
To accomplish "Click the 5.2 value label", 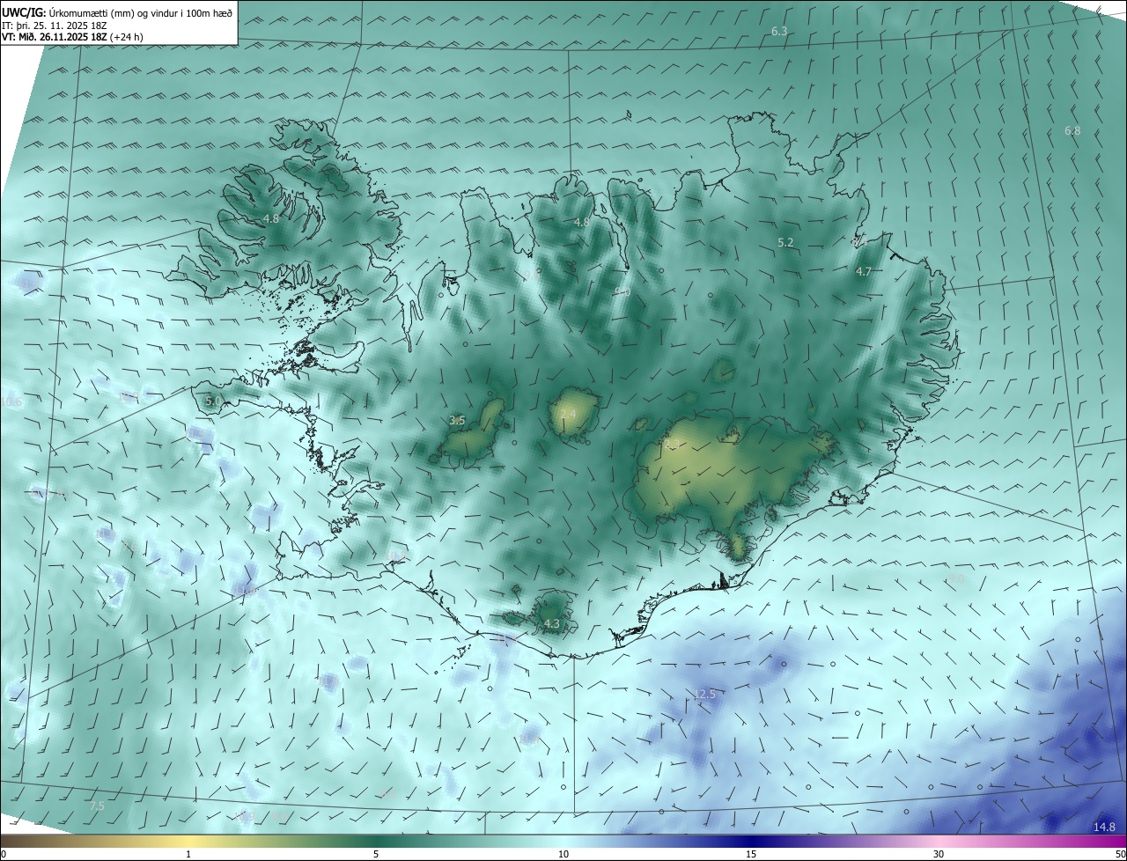I will point(785,242).
